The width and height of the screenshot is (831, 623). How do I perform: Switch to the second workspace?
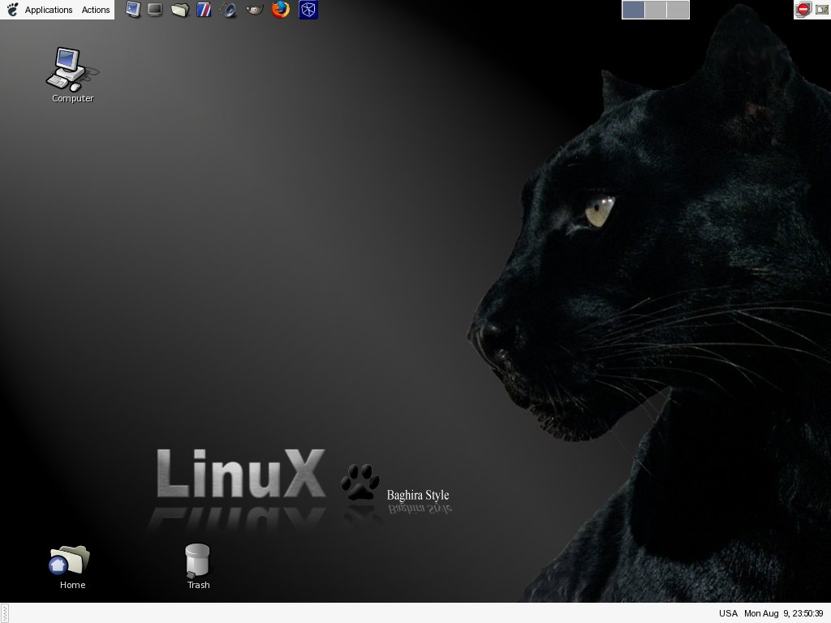click(x=656, y=10)
